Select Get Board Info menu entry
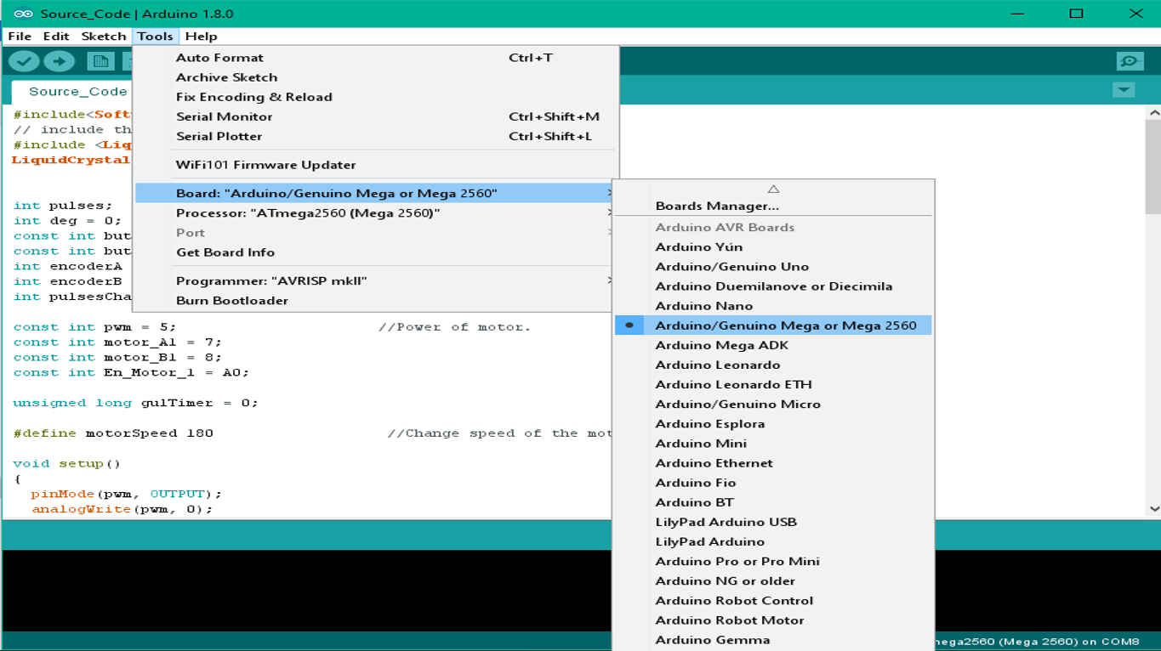 coord(225,252)
